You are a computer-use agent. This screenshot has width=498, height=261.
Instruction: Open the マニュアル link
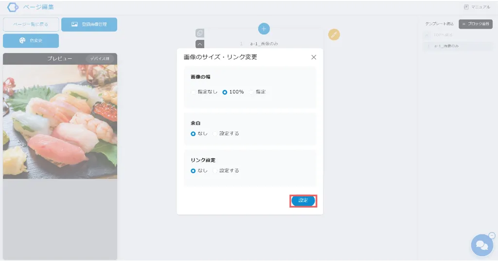(477, 7)
